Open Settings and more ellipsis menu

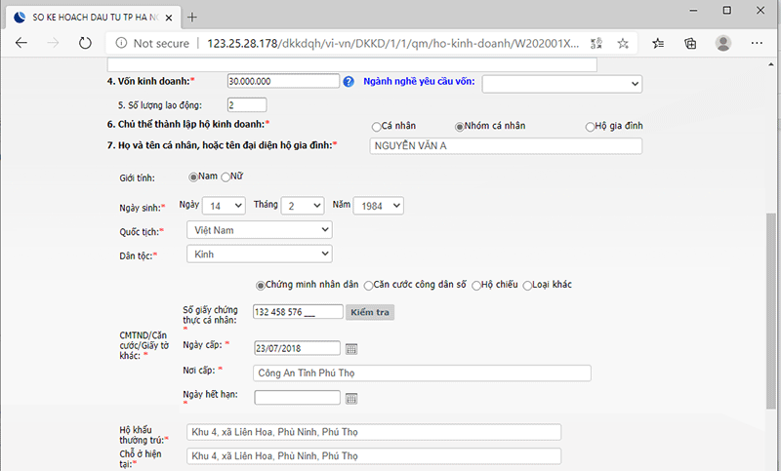click(757, 43)
